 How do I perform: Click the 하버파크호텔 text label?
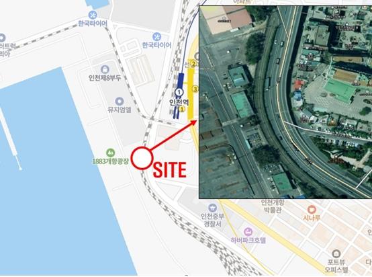[248, 240]
